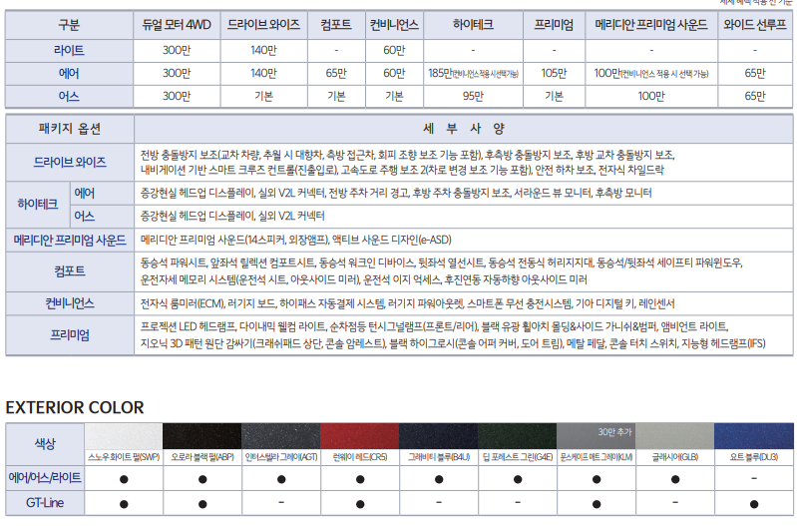Select the GT-Line row label
This screenshot has height=526, width=797.
pyautogui.click(x=45, y=503)
